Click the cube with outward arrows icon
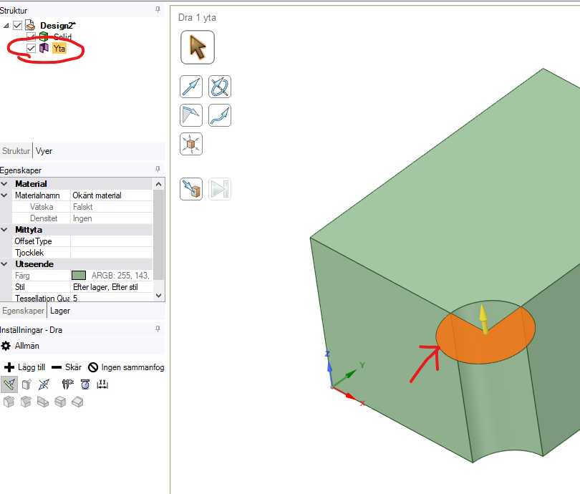Image resolution: width=580 pixels, height=494 pixels. click(x=191, y=144)
